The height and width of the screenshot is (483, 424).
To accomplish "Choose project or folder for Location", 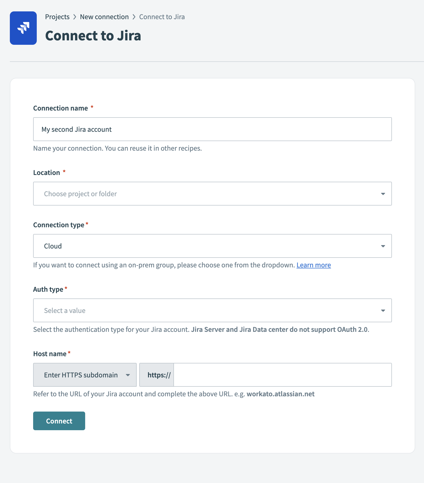I will click(212, 194).
